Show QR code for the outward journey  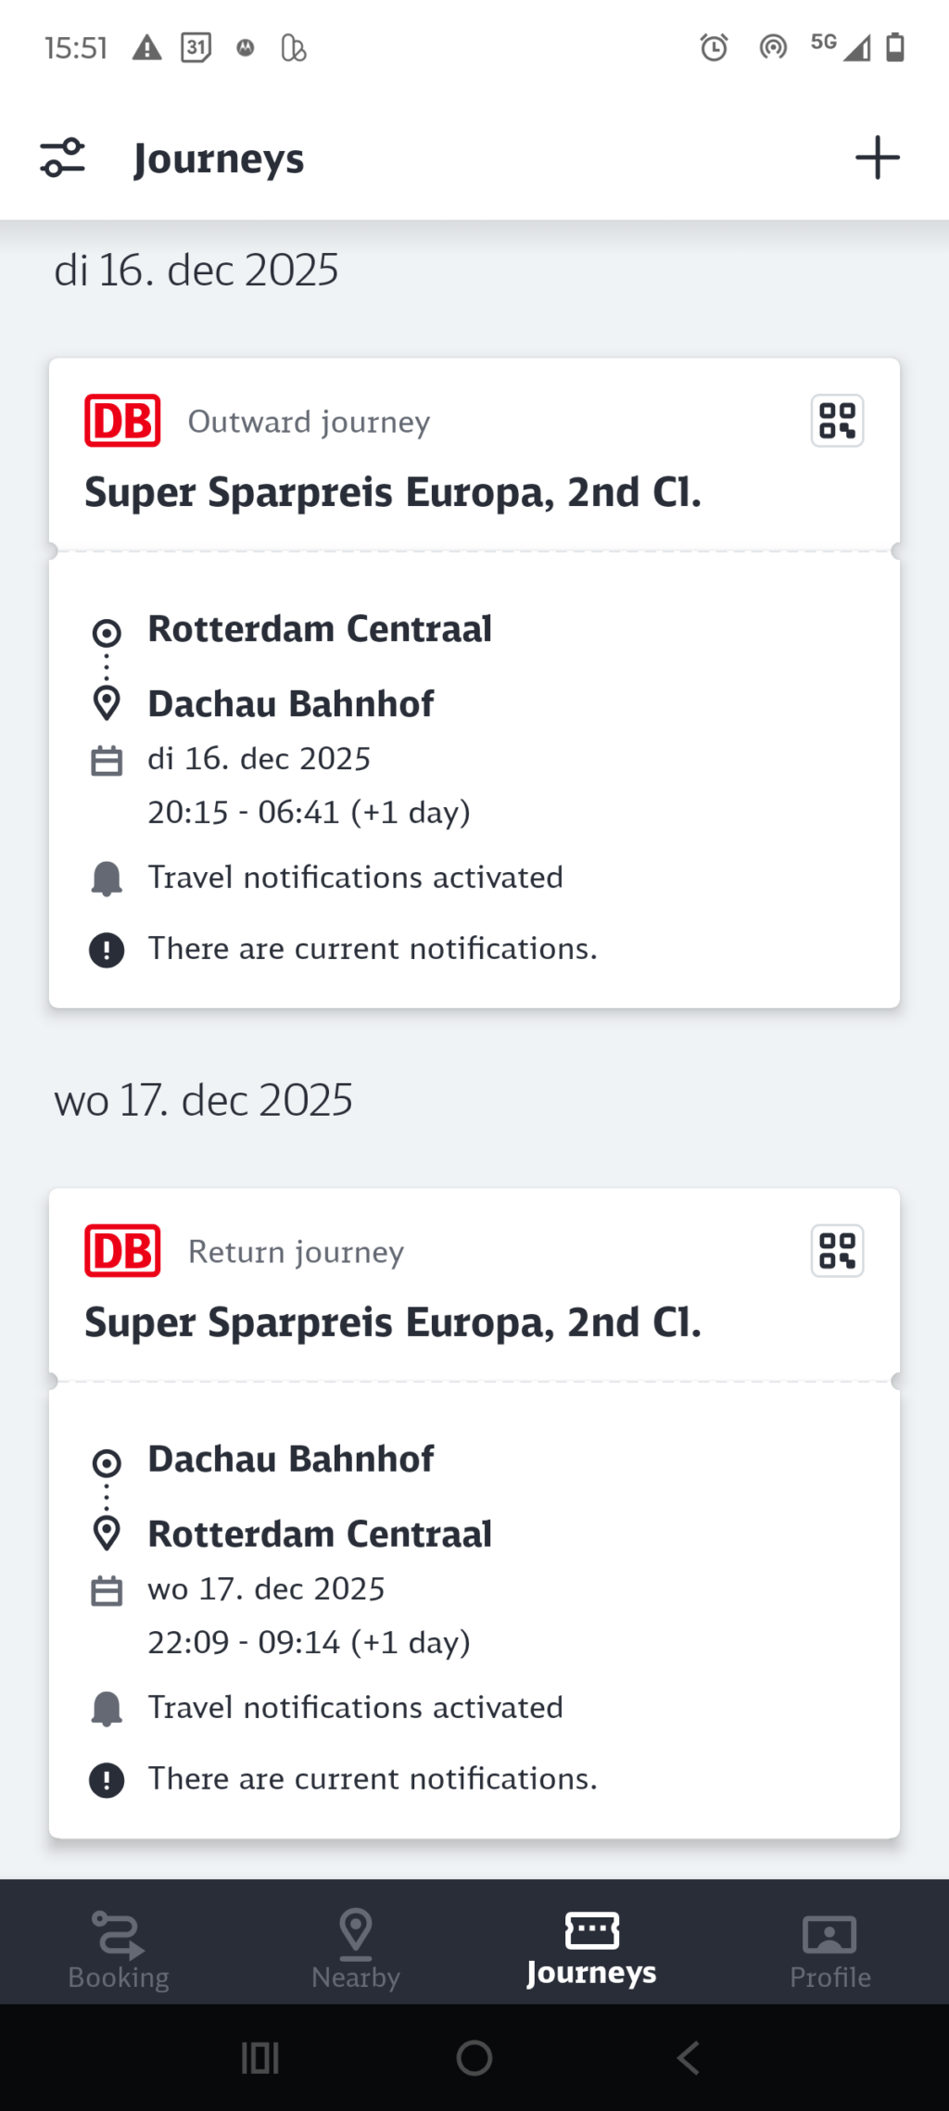click(x=836, y=420)
